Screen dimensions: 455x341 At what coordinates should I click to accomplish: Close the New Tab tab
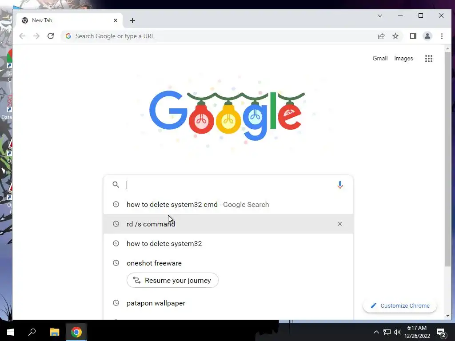pyautogui.click(x=116, y=20)
